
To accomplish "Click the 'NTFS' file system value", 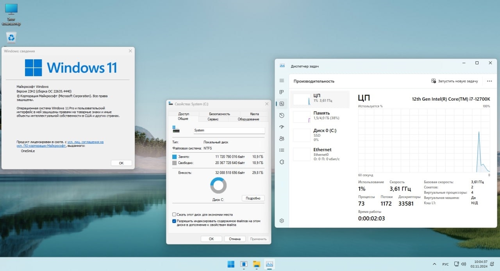I will click(x=208, y=148).
